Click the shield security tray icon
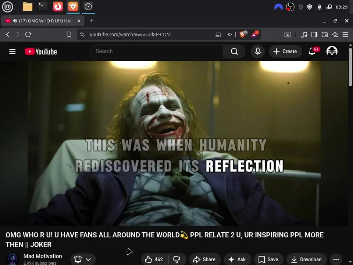The height and width of the screenshot is (265, 353). 310,7
